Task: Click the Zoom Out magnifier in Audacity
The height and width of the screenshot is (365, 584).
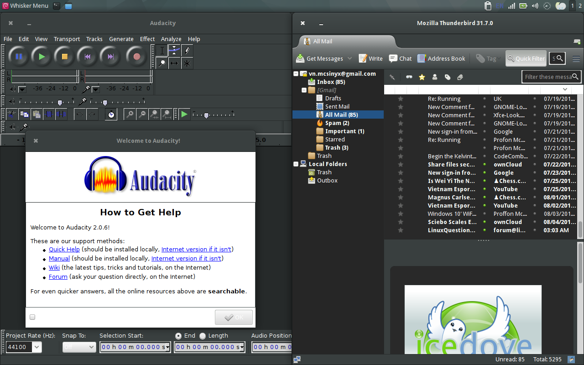Action: [142, 114]
